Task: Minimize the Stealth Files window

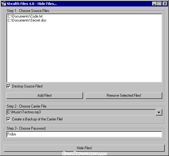Action: [x=154, y=4]
